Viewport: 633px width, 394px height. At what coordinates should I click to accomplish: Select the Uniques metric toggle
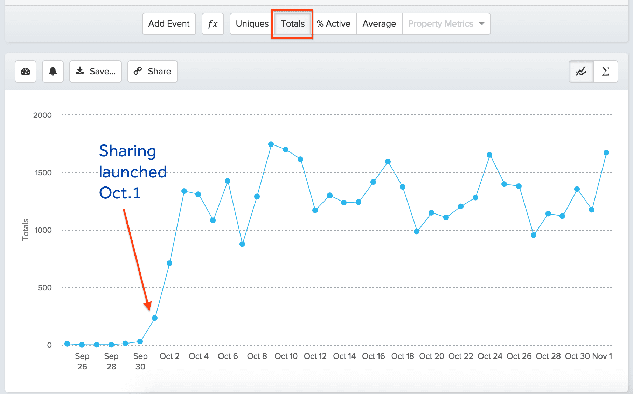click(252, 23)
